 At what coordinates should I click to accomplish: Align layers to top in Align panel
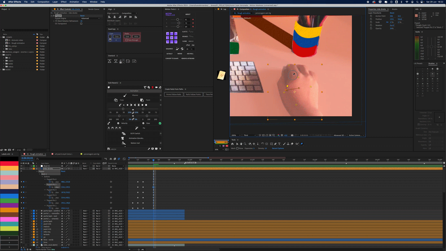[x=125, y=17]
